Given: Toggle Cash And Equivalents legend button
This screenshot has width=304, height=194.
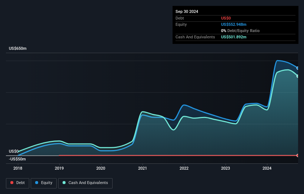Looking at the screenshot, I should [85, 183].
